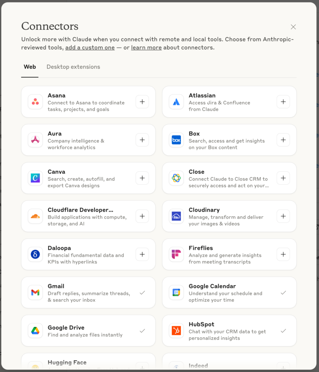
Task: Click the Google Calendar connected checkmark
Action: click(283, 293)
